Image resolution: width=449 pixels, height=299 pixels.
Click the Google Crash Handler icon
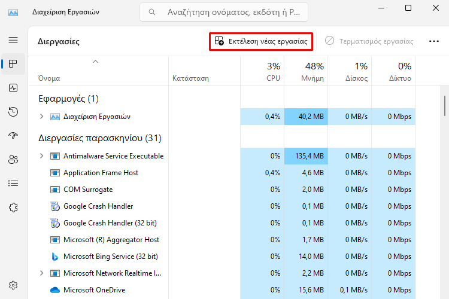click(55, 206)
